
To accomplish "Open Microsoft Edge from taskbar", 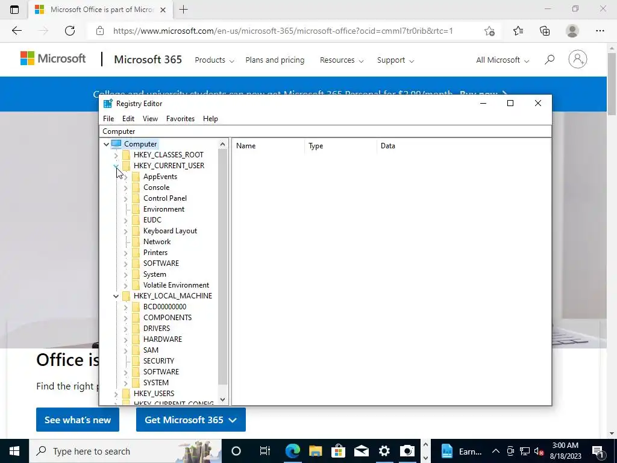I will click(x=292, y=451).
